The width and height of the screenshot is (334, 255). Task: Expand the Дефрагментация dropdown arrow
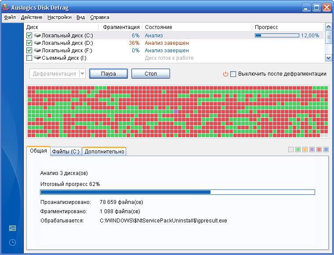point(83,74)
